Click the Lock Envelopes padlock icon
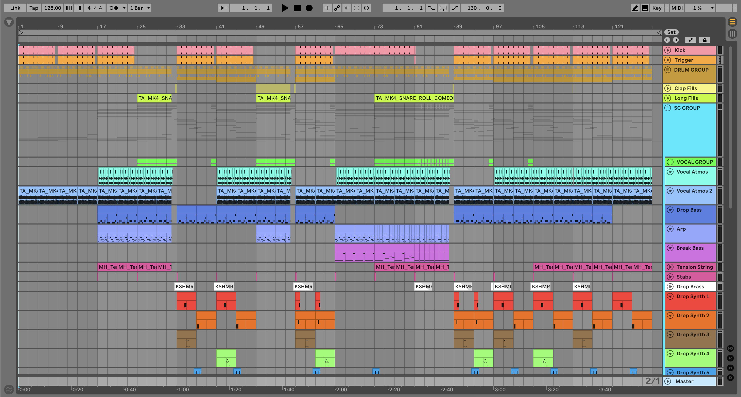The width and height of the screenshot is (741, 397). coord(704,40)
